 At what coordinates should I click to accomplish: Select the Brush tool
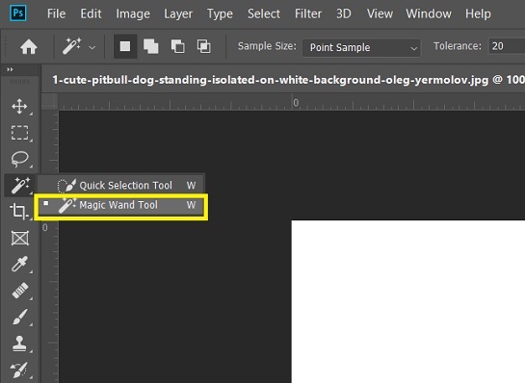pos(20,317)
